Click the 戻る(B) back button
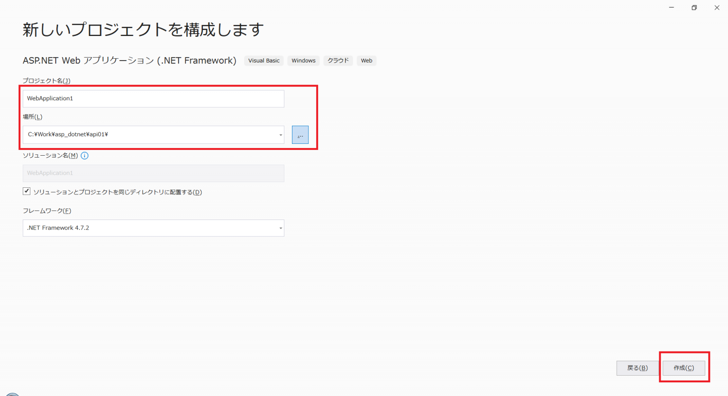728x396 pixels. (637, 368)
